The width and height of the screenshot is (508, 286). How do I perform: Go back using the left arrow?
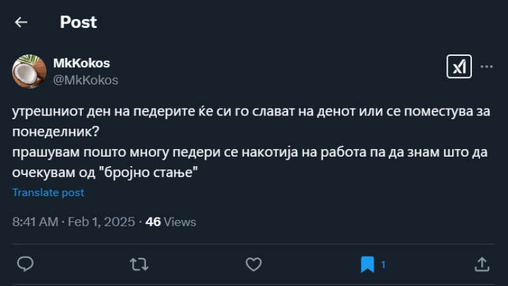21,22
